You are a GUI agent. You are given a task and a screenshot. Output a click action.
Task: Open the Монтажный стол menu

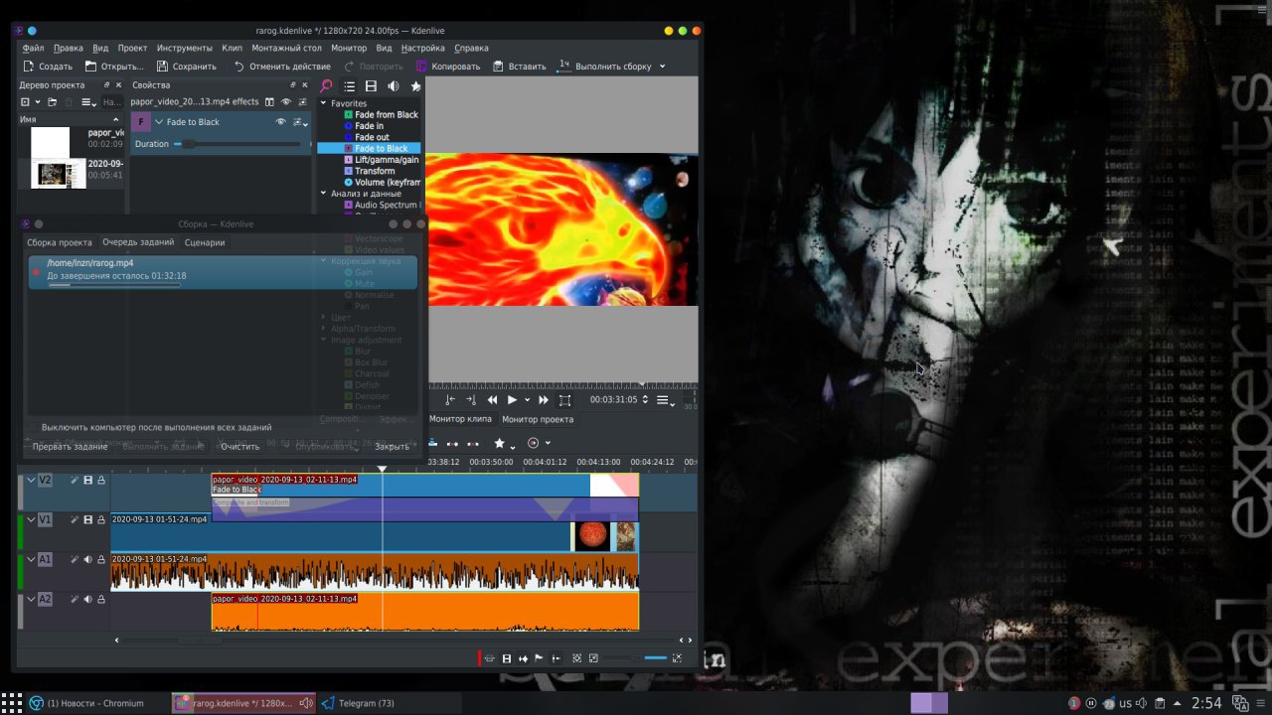(286, 48)
